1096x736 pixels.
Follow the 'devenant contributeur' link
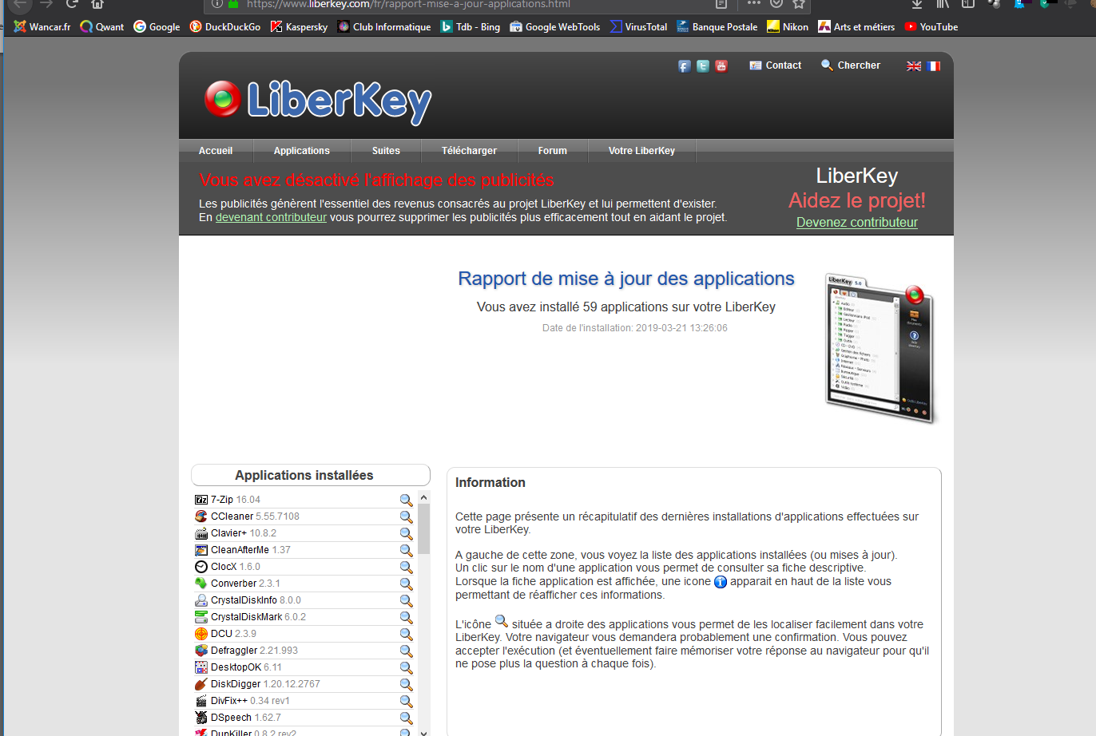pyautogui.click(x=271, y=217)
